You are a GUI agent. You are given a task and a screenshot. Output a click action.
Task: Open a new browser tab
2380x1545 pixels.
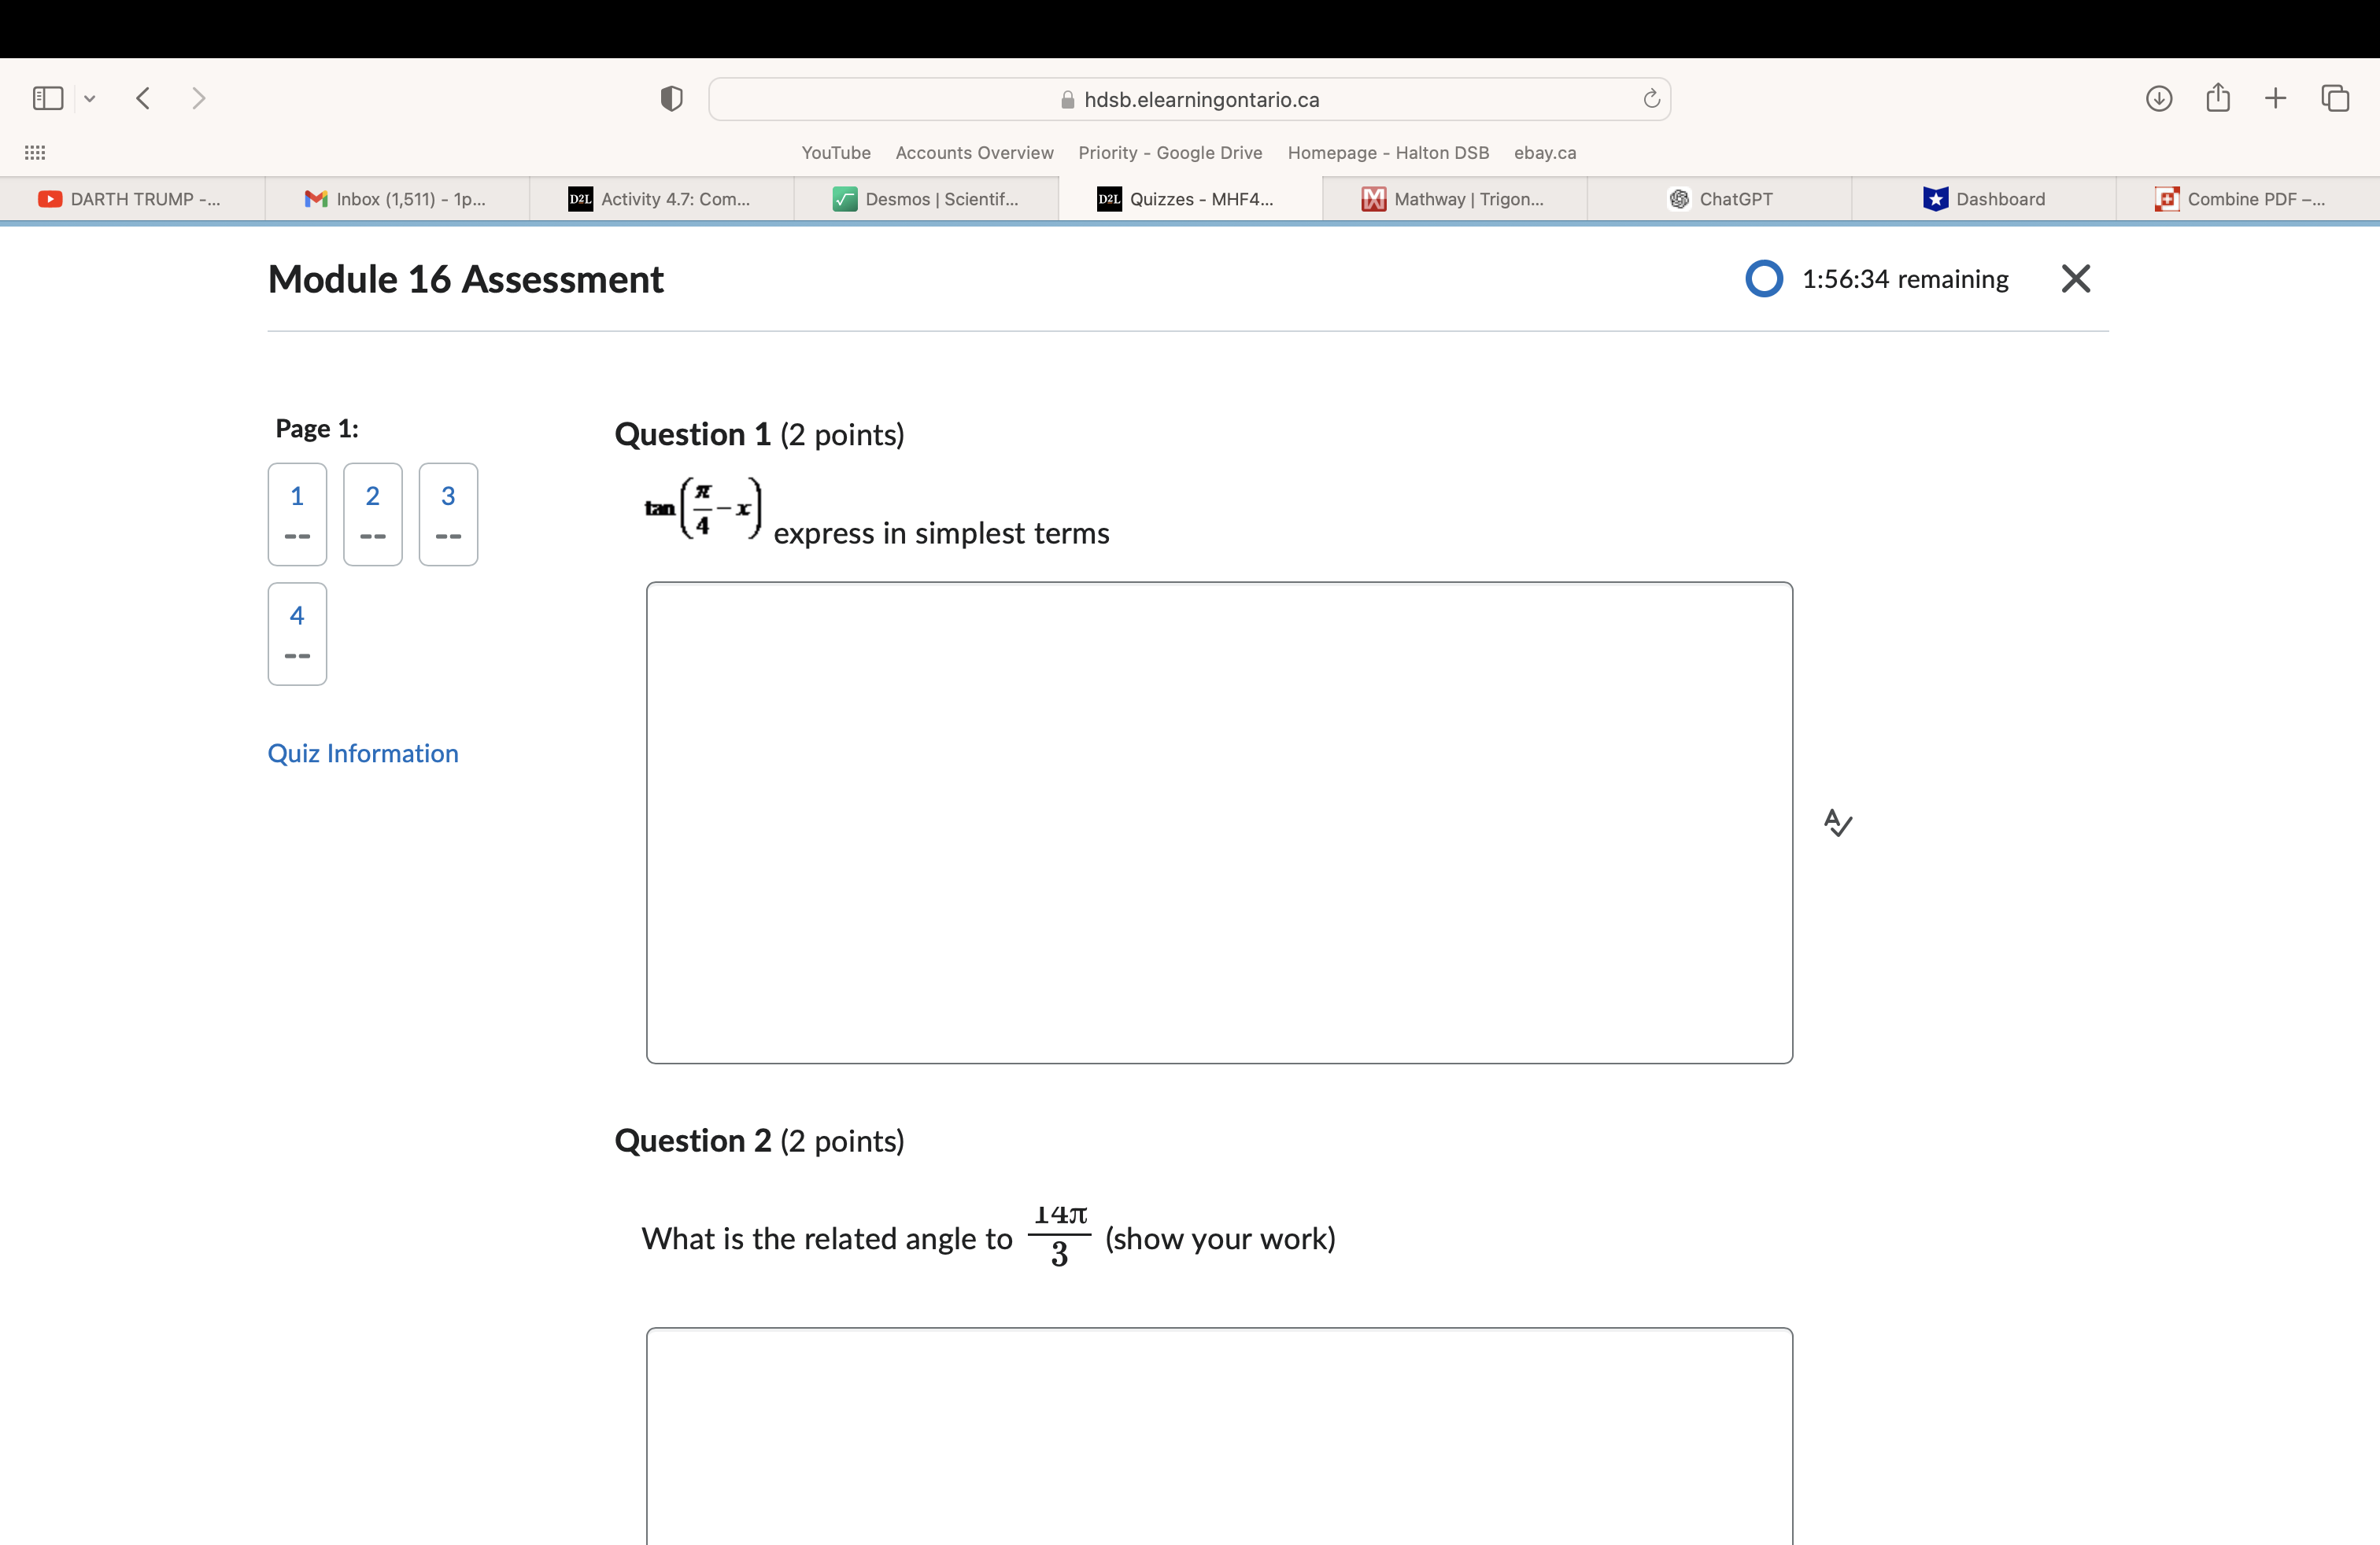(x=2274, y=97)
